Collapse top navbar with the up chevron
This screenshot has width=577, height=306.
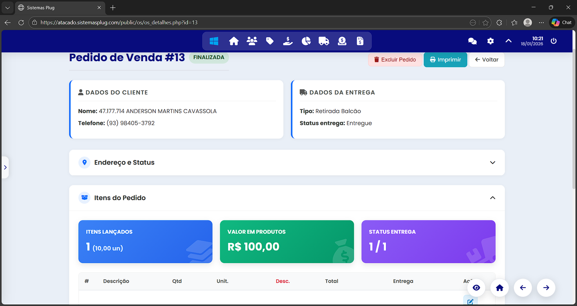508,41
